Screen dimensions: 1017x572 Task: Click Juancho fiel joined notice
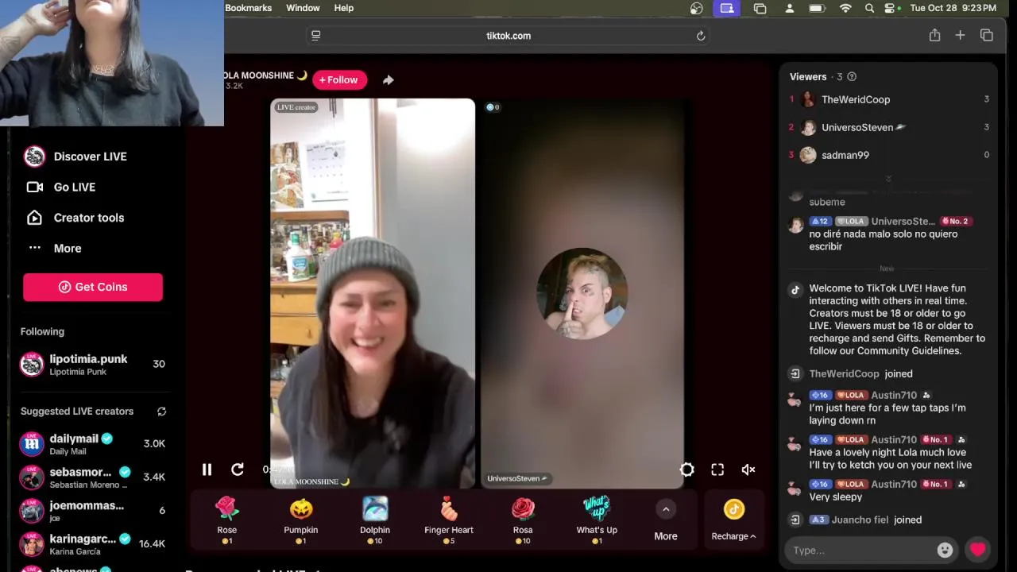(865, 520)
